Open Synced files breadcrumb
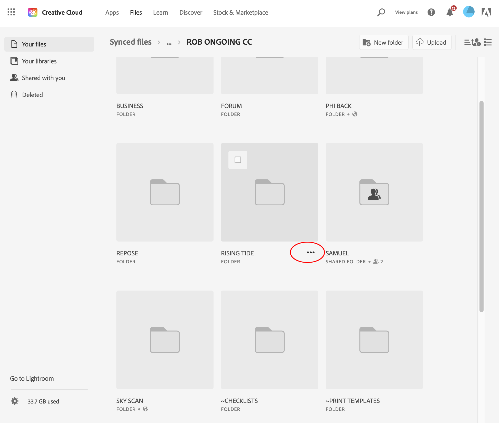 pos(131,42)
